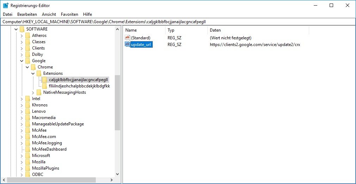
Task: Expand the Khronos key
Action: [21, 105]
